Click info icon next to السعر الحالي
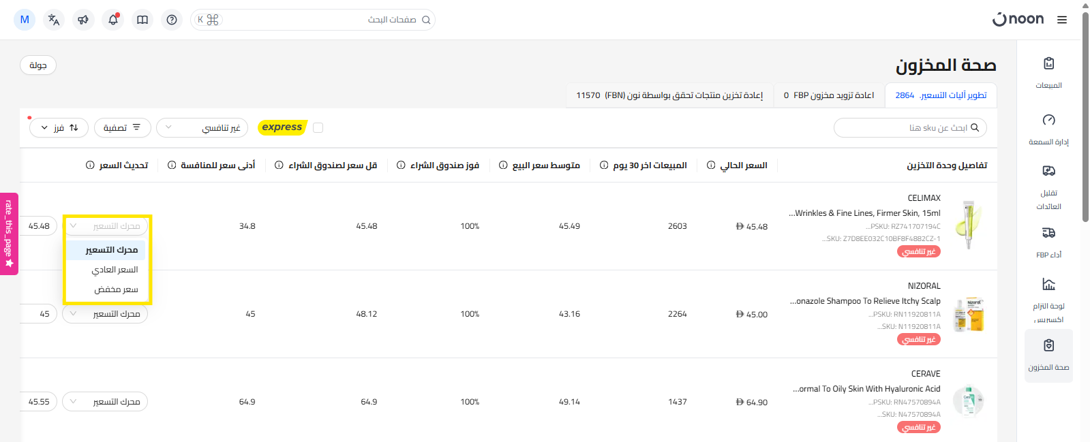 (x=711, y=165)
